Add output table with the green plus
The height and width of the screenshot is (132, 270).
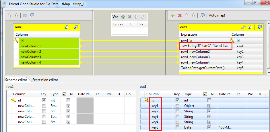pos(173,15)
